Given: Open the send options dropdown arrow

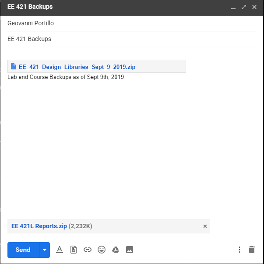Looking at the screenshot, I should pyautogui.click(x=45, y=250).
